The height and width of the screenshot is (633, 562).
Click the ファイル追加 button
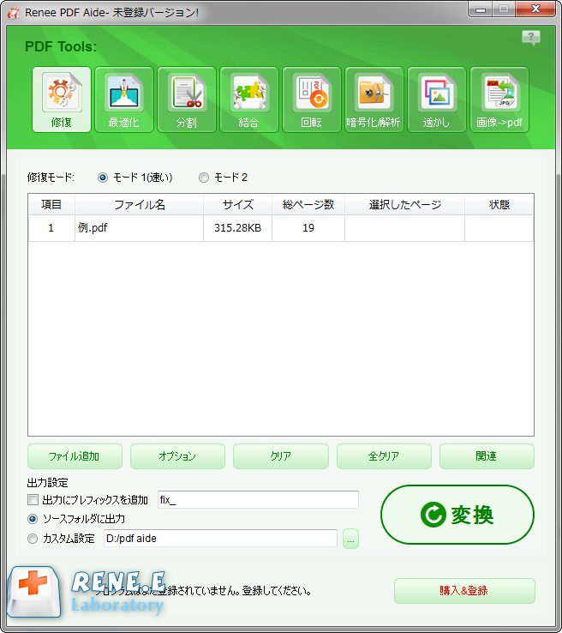coord(75,456)
